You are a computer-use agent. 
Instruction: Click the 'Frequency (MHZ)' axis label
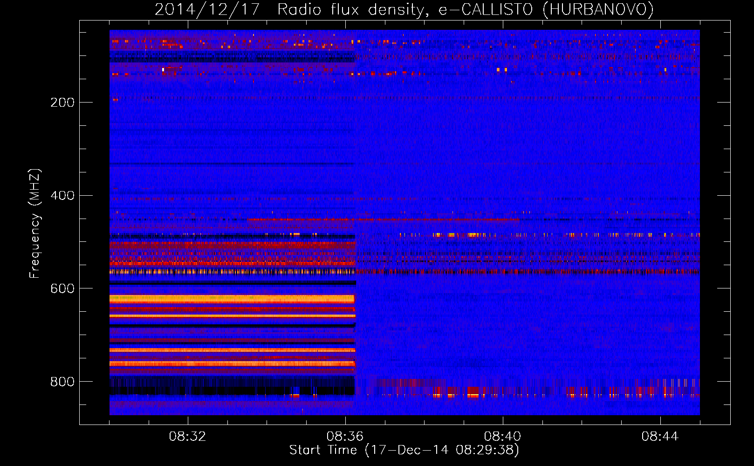pyautogui.click(x=35, y=223)
